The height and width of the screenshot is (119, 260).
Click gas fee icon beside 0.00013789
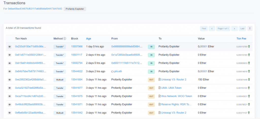click(249, 46)
